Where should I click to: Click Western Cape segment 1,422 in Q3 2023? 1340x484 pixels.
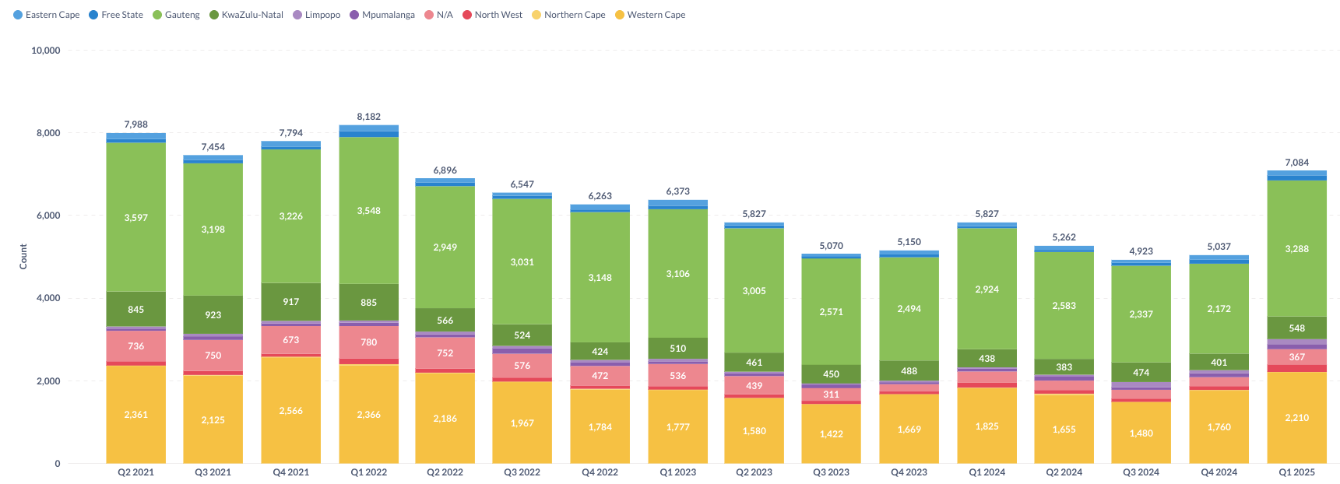pyautogui.click(x=831, y=433)
